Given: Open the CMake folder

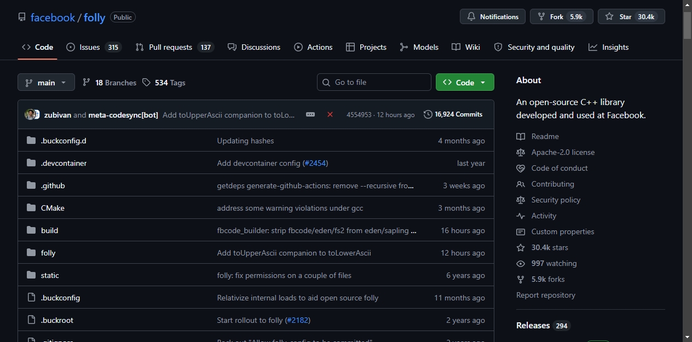Looking at the screenshot, I should pyautogui.click(x=53, y=208).
